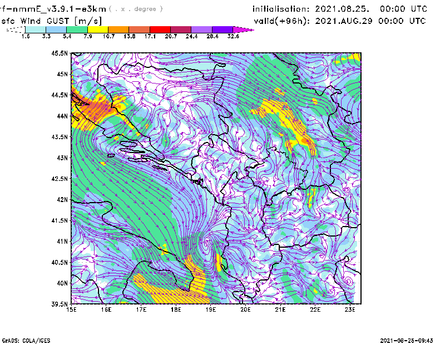
Task: Click the '21E' longitude axis label
Action: tap(280, 309)
